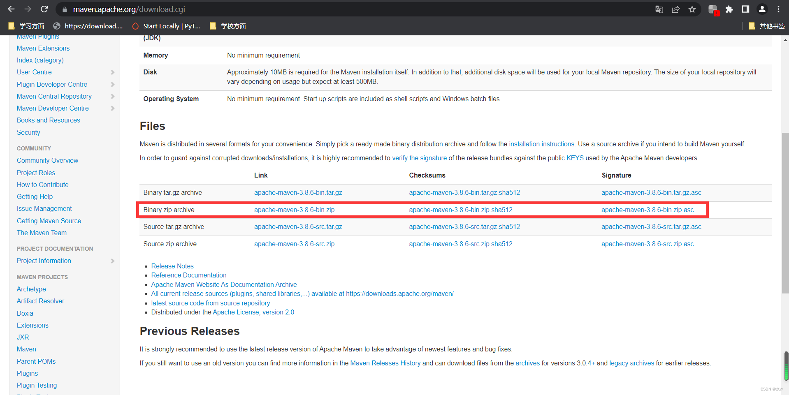Expand the Maven Central Repository arrow

coord(112,97)
